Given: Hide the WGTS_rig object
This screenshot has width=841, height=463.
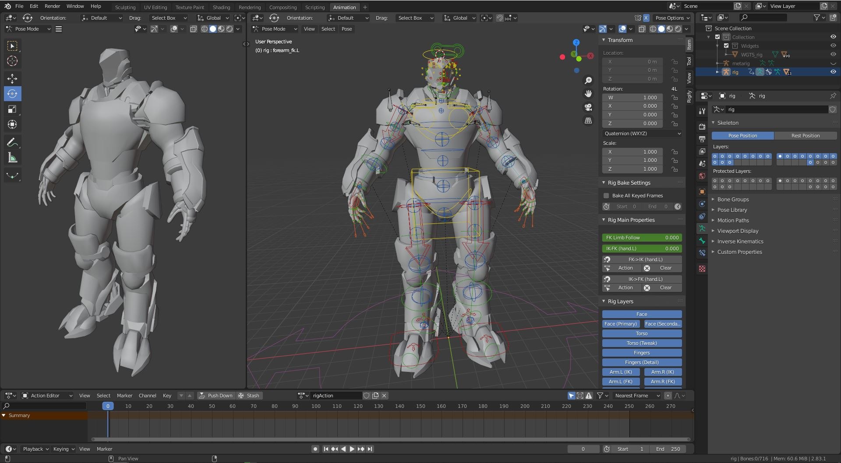Looking at the screenshot, I should coord(833,55).
